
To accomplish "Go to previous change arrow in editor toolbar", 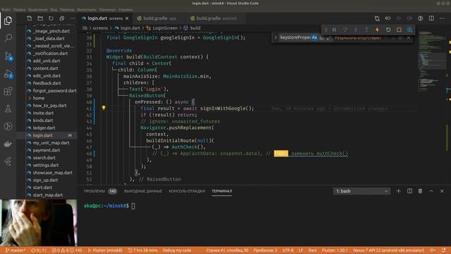I will click(x=388, y=18).
